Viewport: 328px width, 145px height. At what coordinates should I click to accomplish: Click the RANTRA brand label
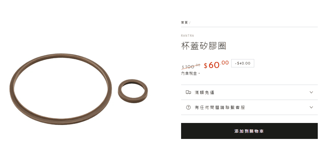[x=187, y=36]
